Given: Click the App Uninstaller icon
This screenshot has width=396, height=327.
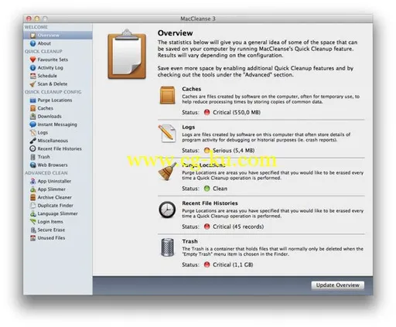Looking at the screenshot, I should point(32,181).
